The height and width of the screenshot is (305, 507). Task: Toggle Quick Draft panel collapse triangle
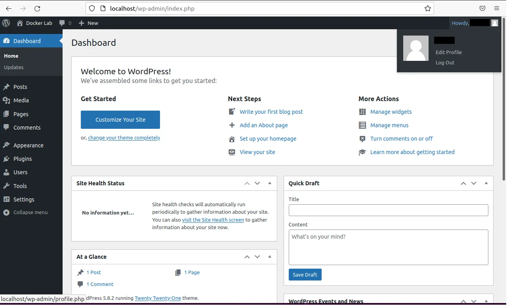(486, 183)
